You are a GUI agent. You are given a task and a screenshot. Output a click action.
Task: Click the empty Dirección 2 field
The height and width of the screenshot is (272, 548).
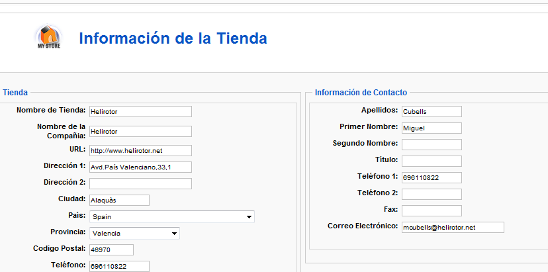[140, 183]
